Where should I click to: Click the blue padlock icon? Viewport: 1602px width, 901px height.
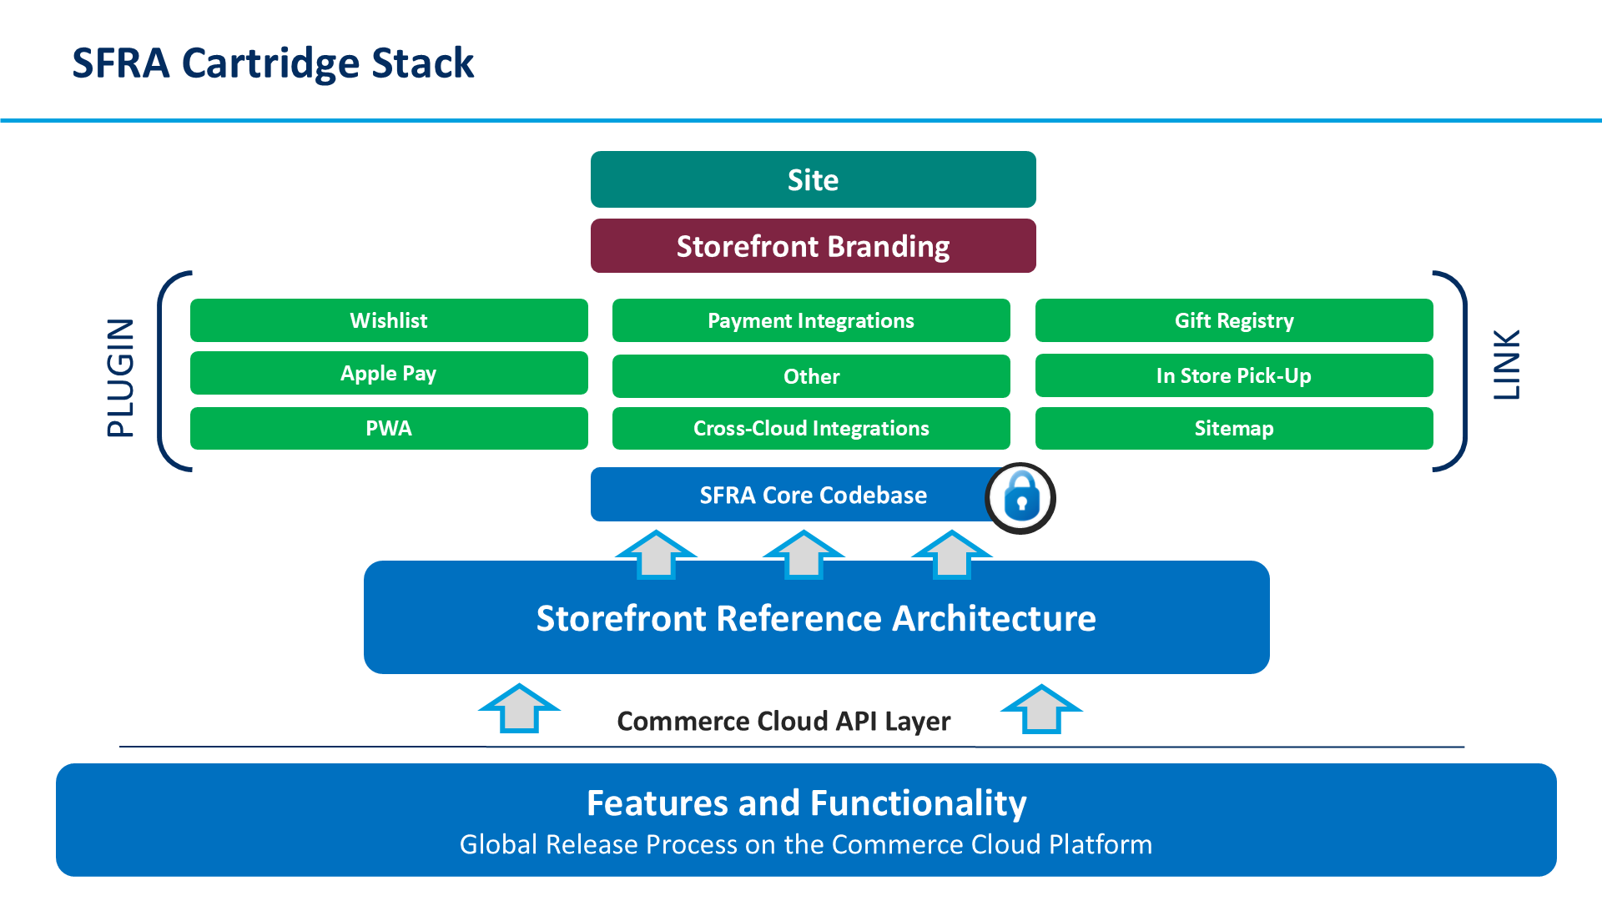(1020, 498)
